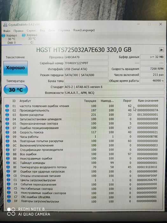Select the 'Часы работы' attribute text
167x223 pixels.
(x=29, y=137)
